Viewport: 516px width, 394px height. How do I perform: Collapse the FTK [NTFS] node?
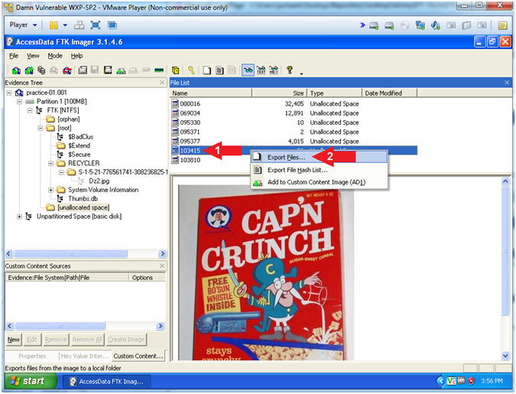pyautogui.click(x=30, y=110)
